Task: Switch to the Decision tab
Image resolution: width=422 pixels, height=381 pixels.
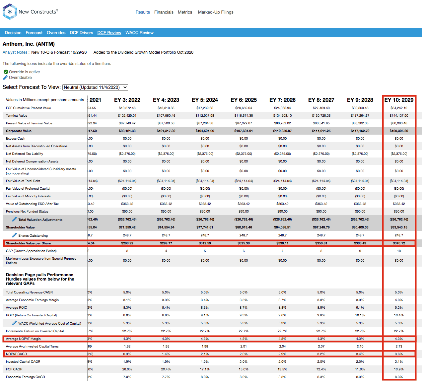Action: point(13,33)
